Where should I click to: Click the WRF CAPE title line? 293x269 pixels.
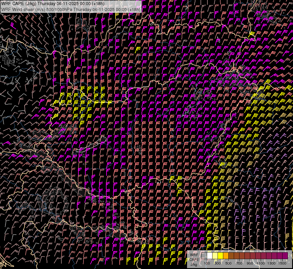point(53,4)
